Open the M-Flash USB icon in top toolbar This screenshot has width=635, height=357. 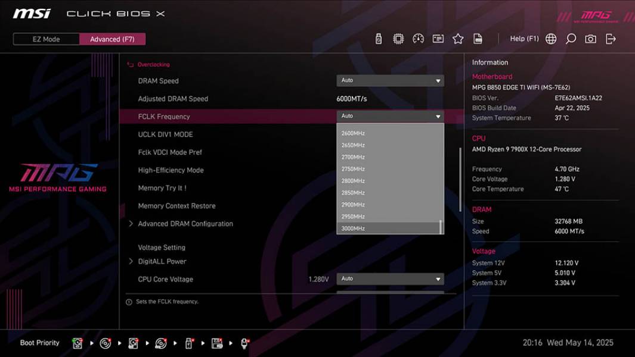coord(378,39)
